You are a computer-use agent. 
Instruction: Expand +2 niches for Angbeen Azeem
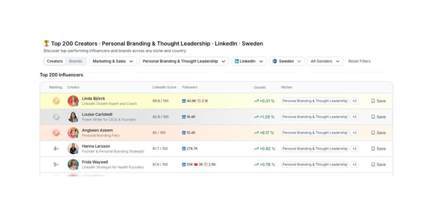click(354, 133)
